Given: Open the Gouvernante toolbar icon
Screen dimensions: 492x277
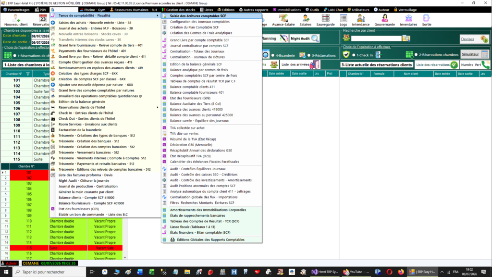Looking at the screenshot, I should coord(384,20).
